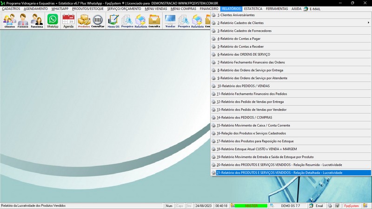Expand submenu arrow of Relatório Cadastro de Clientes
This screenshot has width=372, height=209.
(368, 23)
